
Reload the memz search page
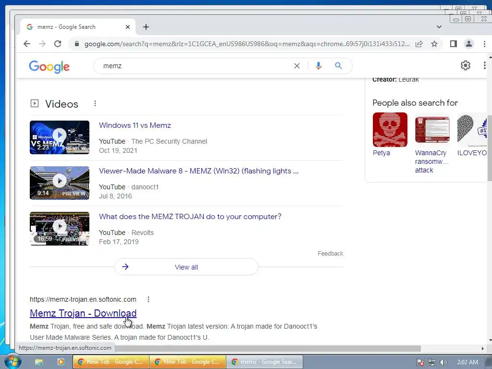tap(58, 44)
